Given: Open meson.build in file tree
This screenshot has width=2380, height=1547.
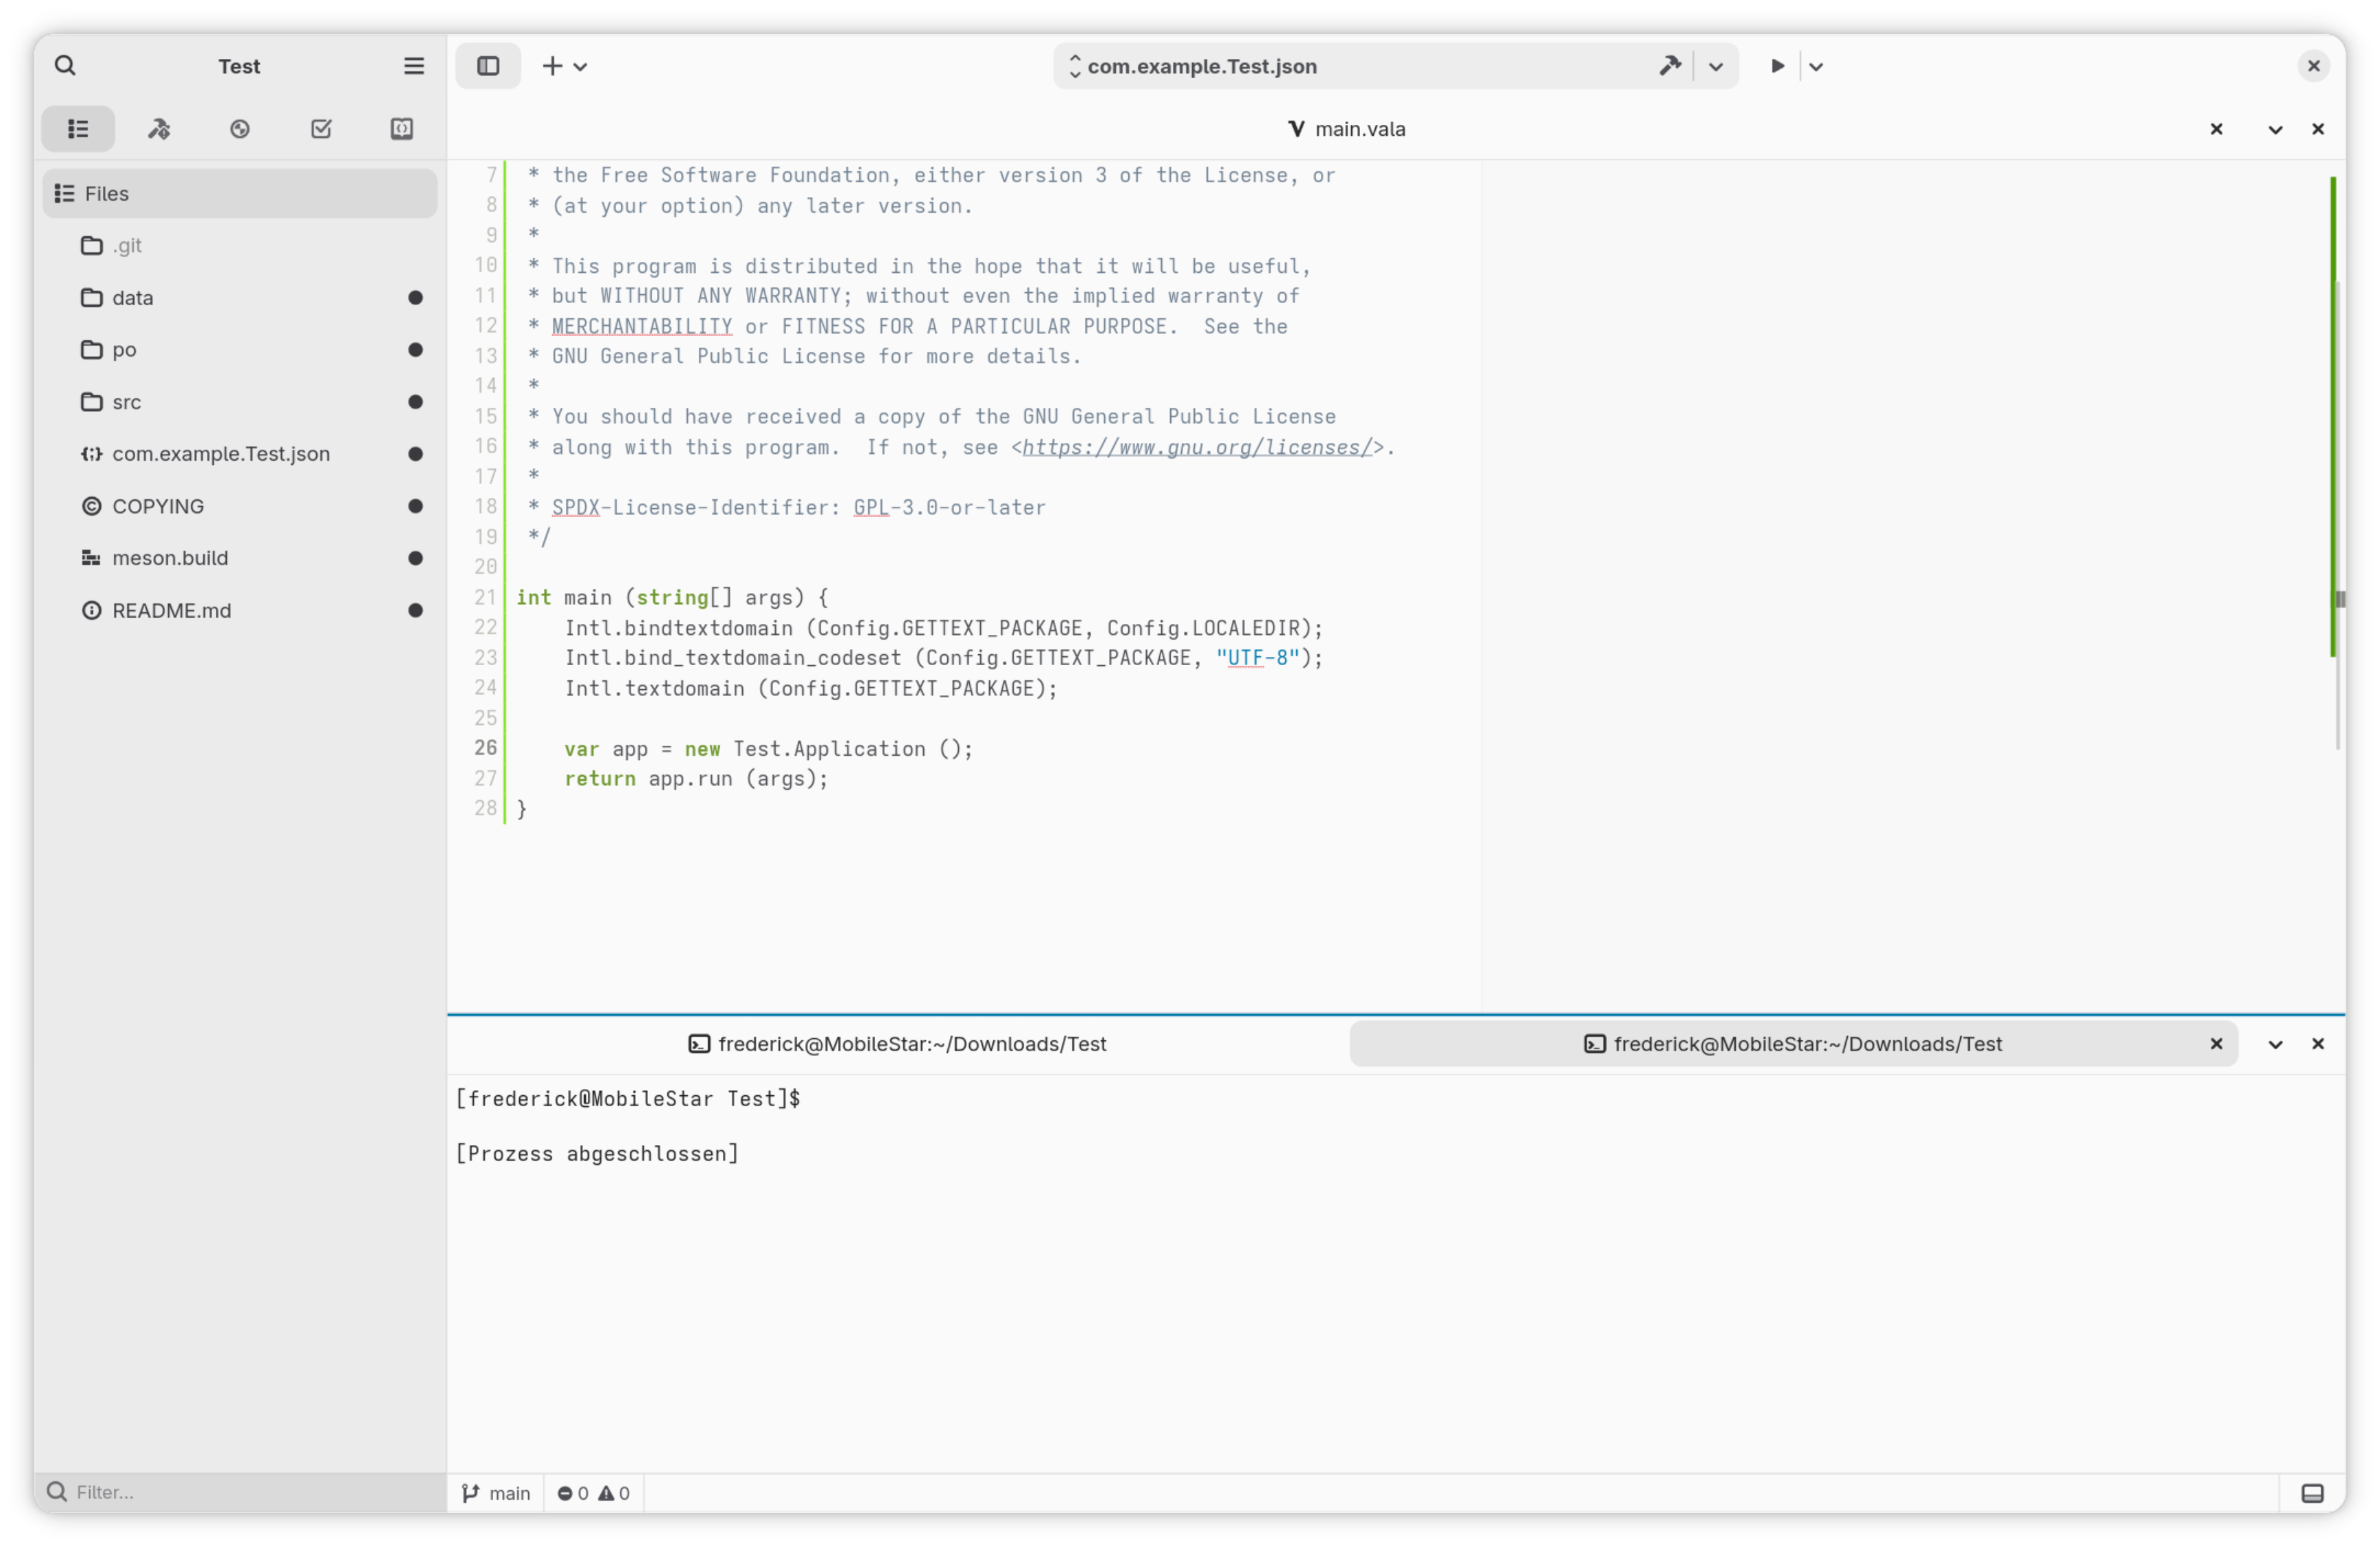Looking at the screenshot, I should coord(170,558).
